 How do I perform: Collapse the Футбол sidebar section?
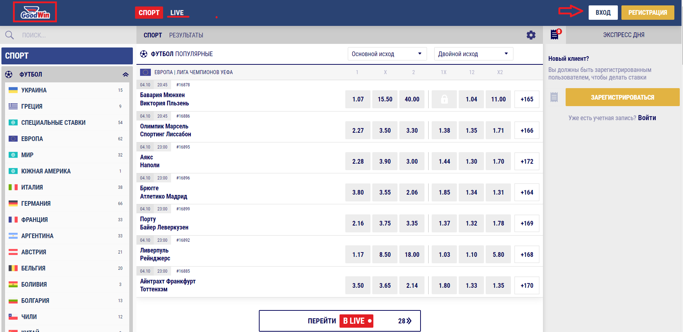pos(125,74)
